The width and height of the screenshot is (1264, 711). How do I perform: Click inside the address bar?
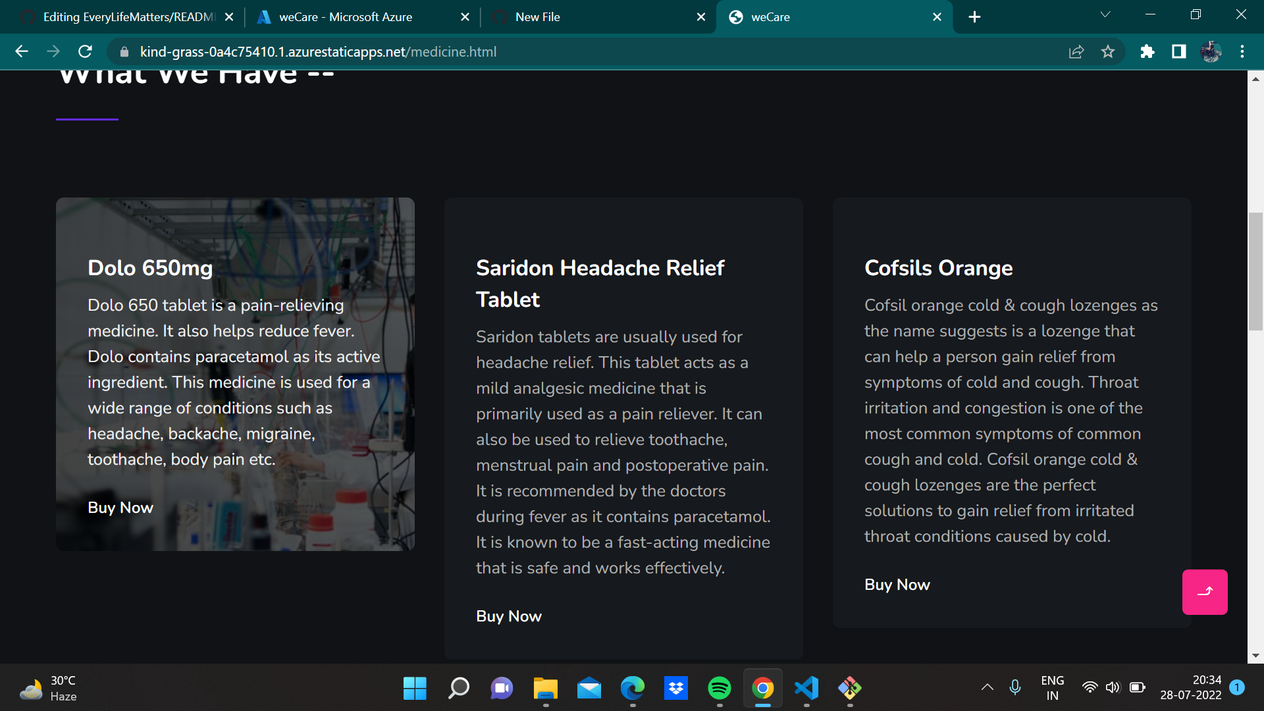pyautogui.click(x=461, y=51)
